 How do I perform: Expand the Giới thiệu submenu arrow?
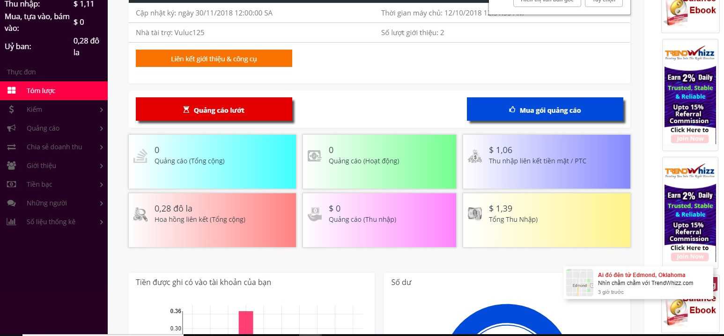pyautogui.click(x=101, y=166)
